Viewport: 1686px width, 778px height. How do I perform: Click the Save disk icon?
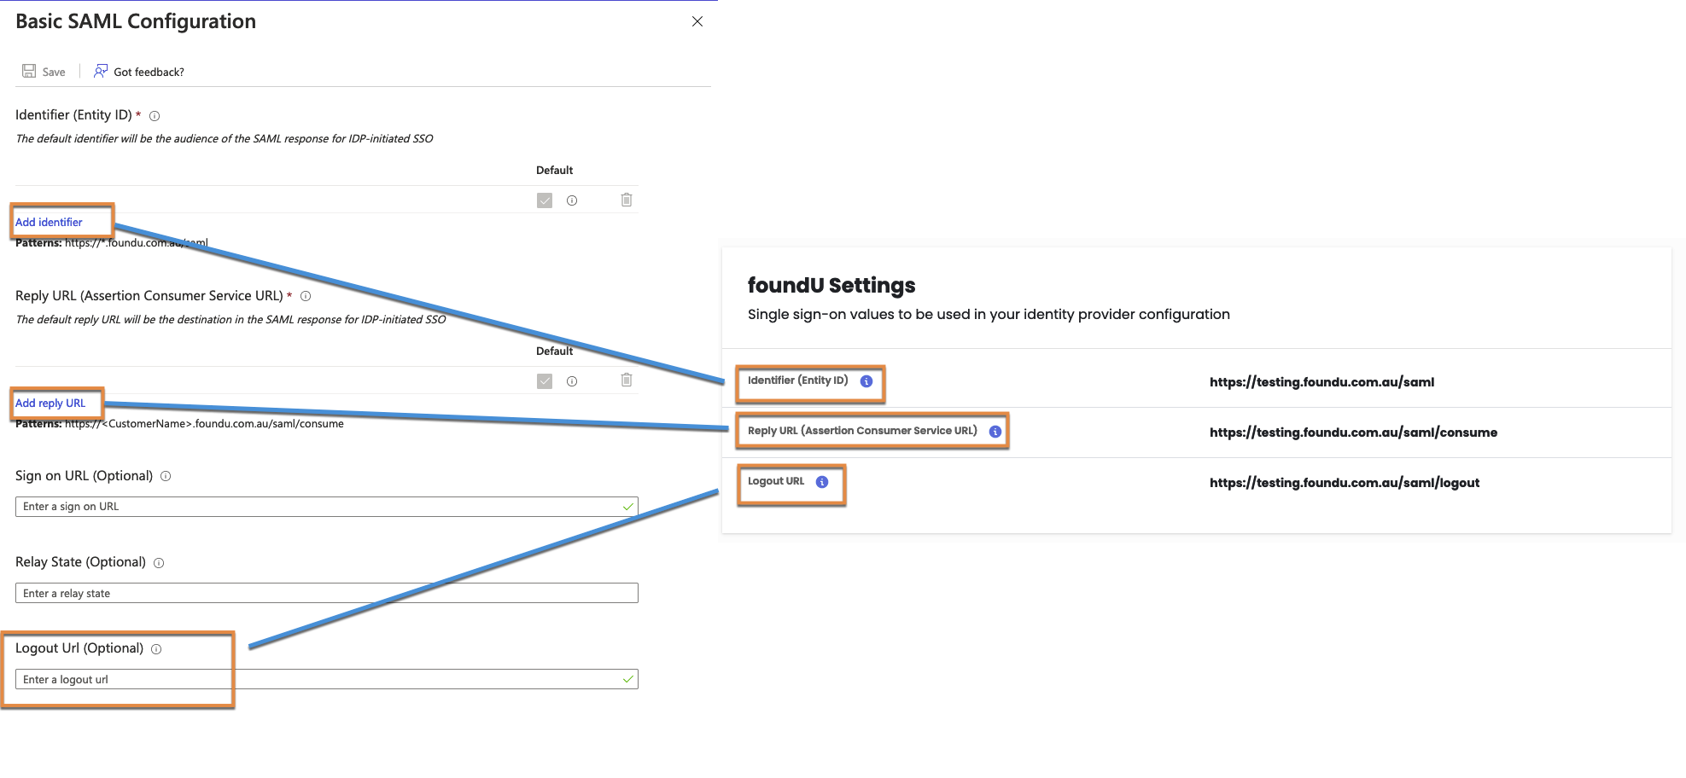pos(29,72)
